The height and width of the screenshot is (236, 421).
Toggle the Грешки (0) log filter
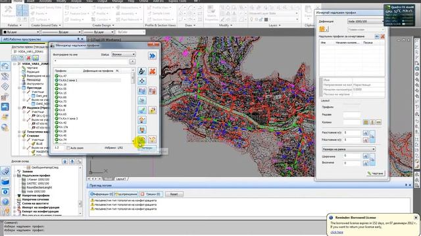151,194
